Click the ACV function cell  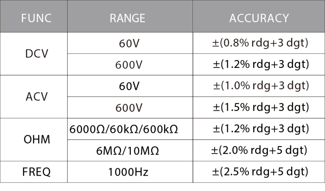pyautogui.click(x=37, y=97)
